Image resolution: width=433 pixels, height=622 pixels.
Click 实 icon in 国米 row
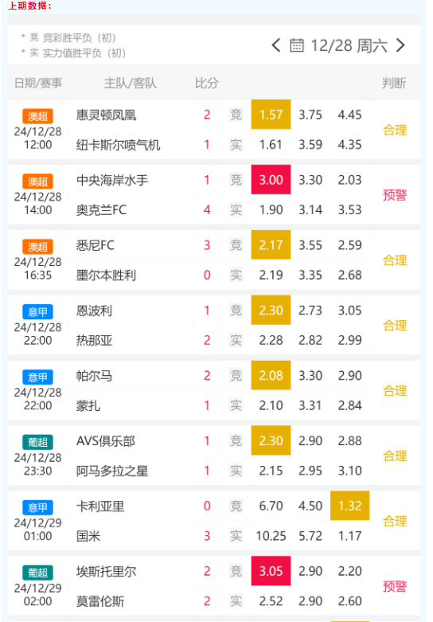pos(236,536)
